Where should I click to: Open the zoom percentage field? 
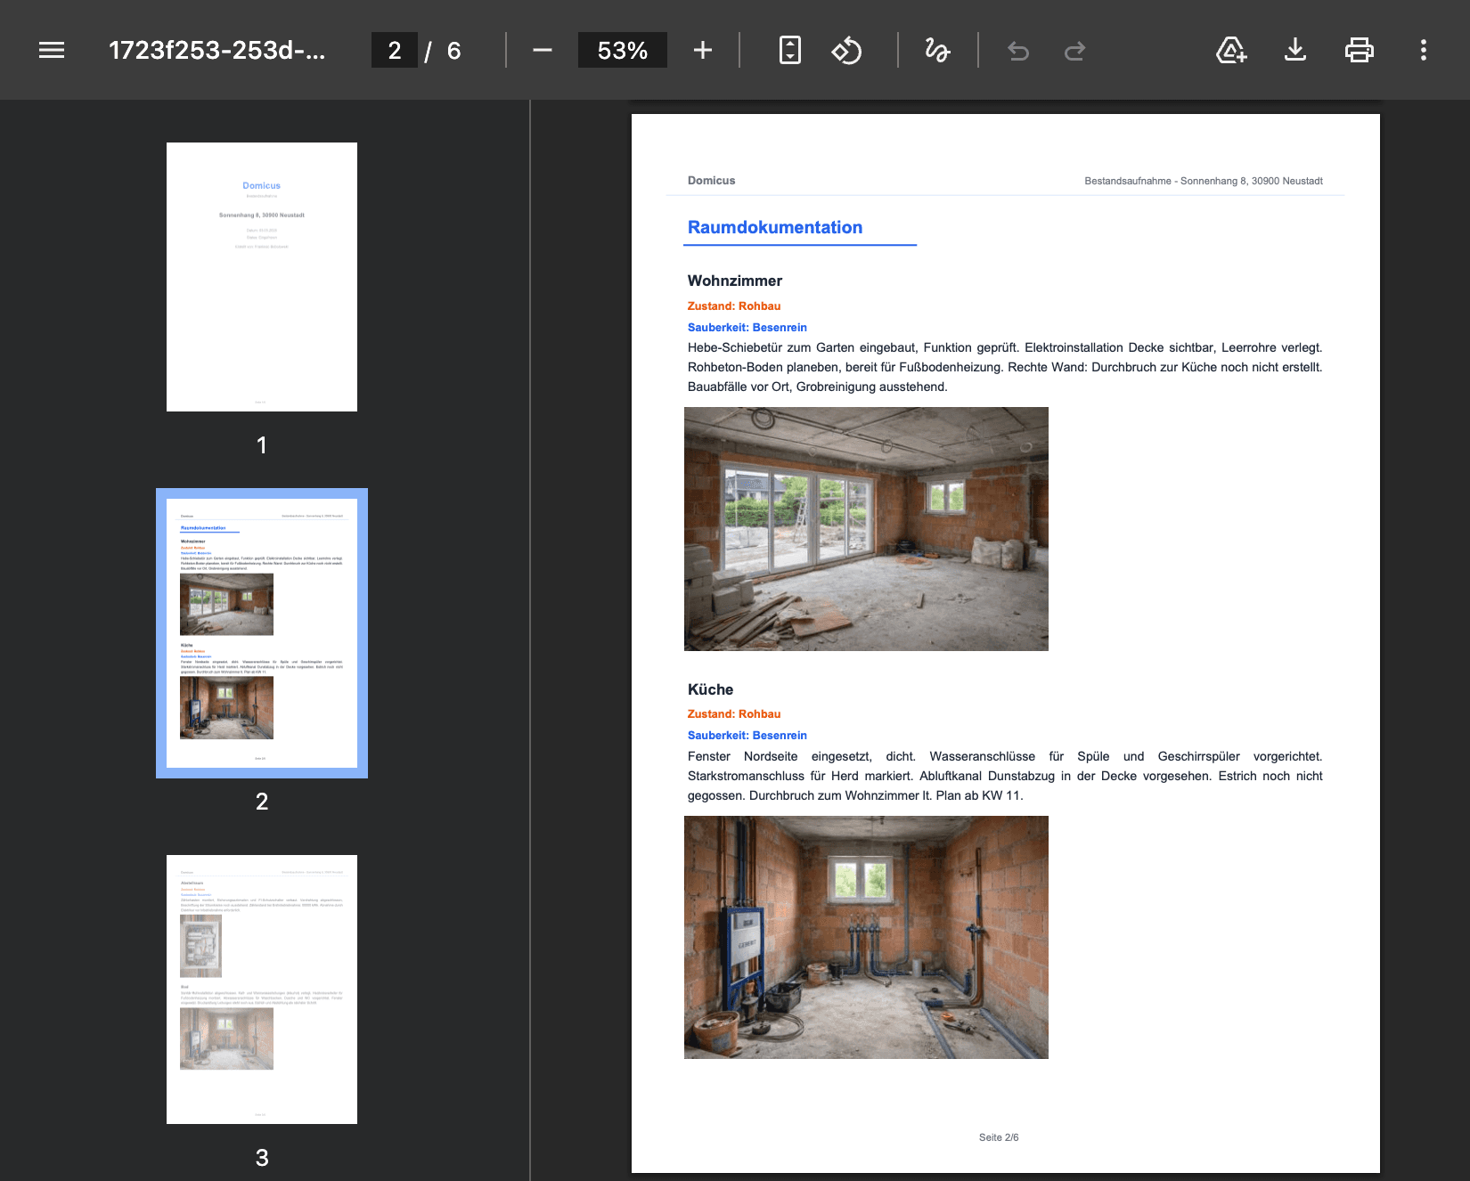[622, 50]
